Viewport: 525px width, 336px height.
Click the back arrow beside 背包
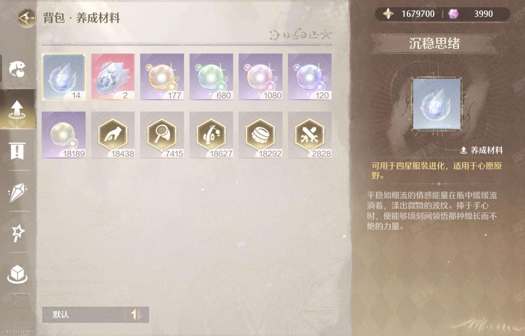(27, 17)
